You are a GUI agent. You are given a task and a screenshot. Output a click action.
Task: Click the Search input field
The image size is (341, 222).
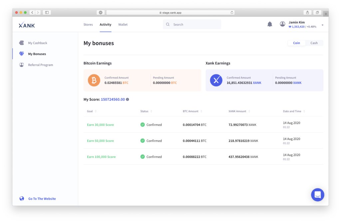(192, 24)
